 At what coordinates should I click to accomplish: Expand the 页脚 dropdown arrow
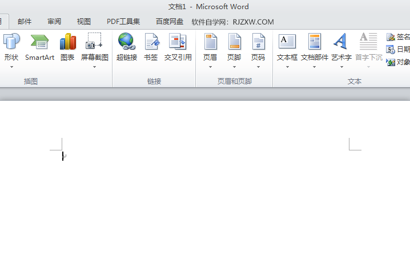[234, 67]
